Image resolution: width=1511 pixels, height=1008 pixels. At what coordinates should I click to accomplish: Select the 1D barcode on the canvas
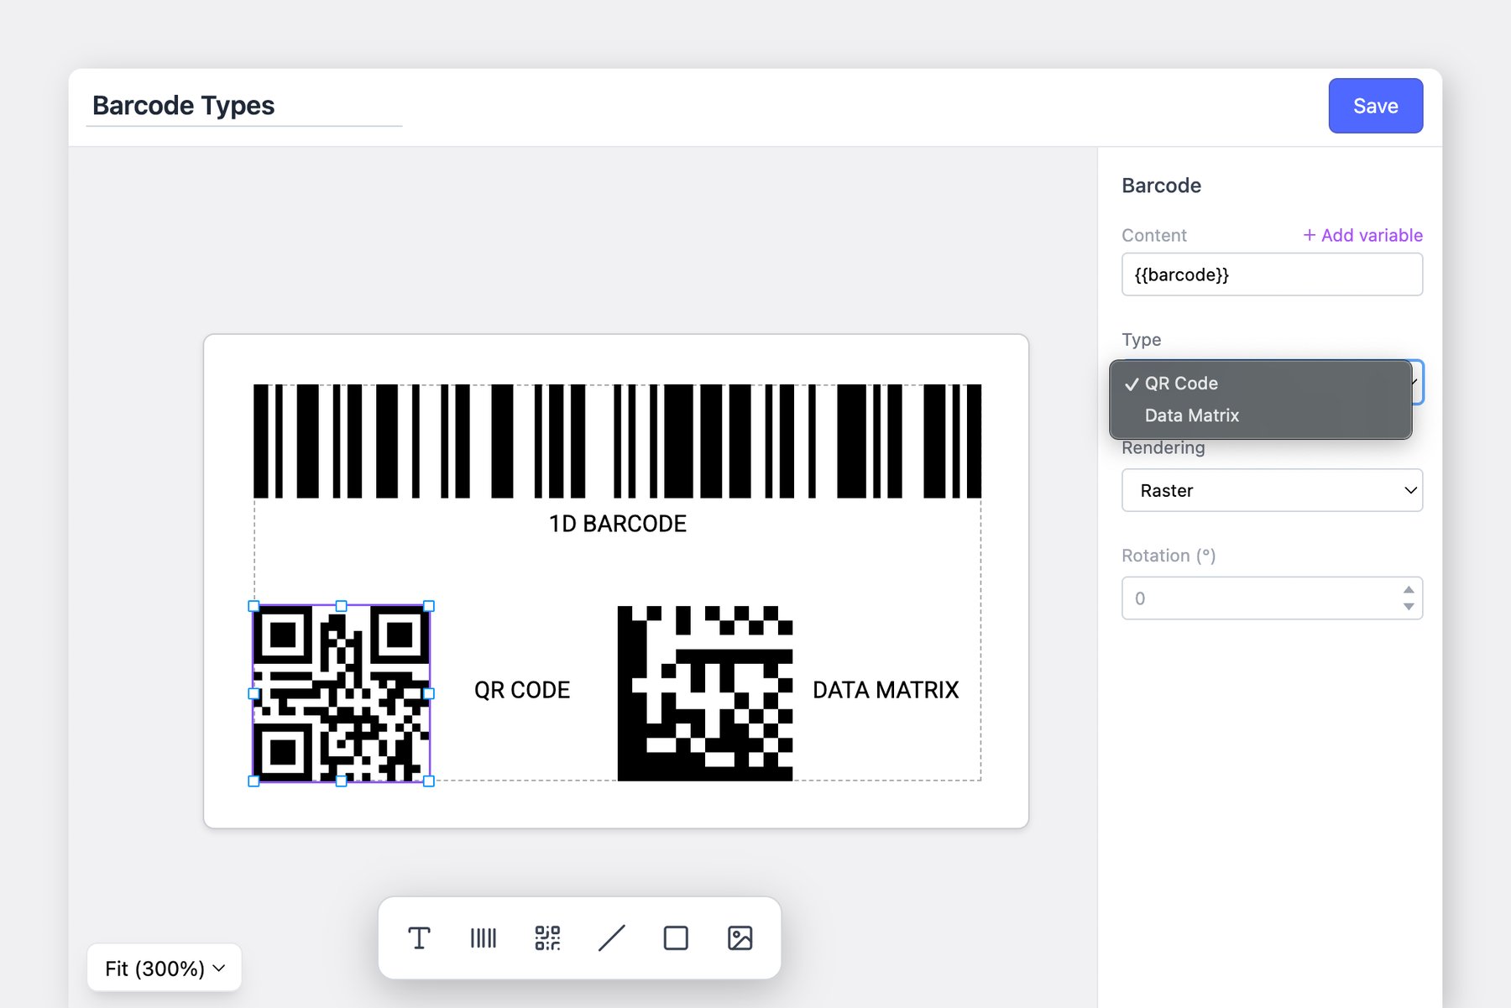tap(617, 441)
